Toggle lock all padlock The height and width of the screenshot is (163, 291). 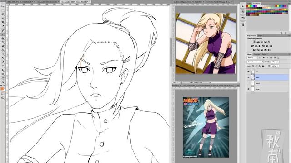click(x=263, y=66)
